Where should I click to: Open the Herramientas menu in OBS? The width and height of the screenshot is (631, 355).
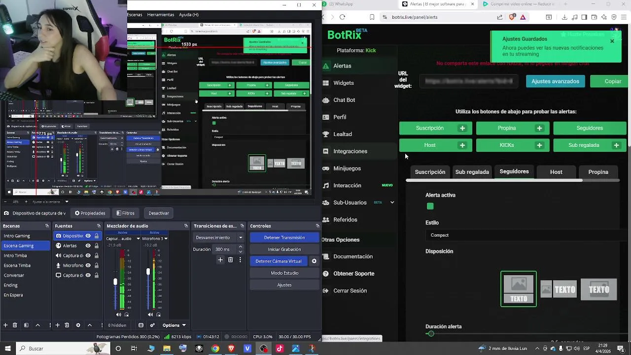(x=161, y=15)
